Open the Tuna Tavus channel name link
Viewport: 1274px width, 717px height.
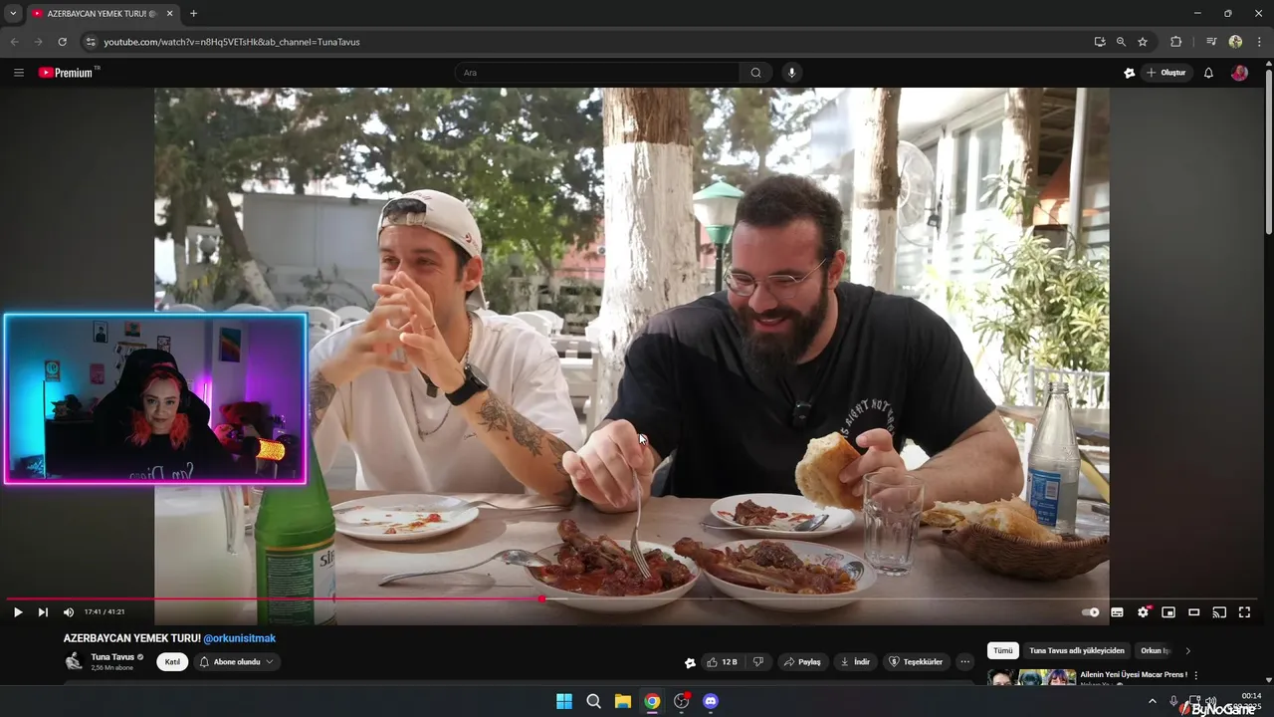112,657
